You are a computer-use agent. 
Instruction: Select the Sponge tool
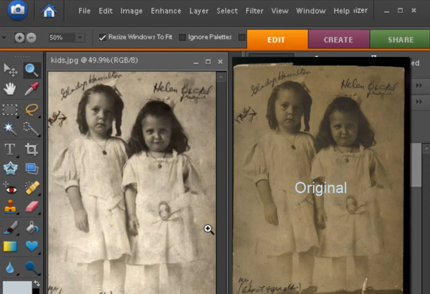[x=32, y=268]
